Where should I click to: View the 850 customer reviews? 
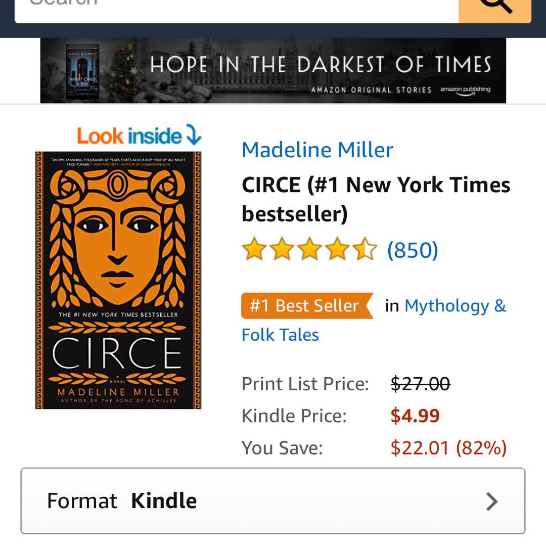point(413,250)
